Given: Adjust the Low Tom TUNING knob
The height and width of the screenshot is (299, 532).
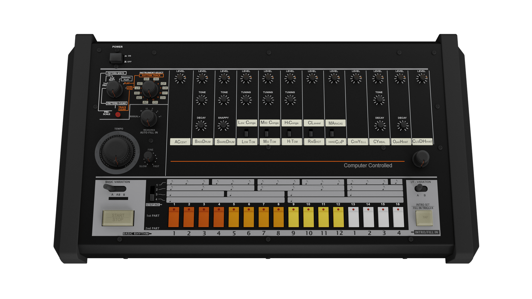Looking at the screenshot, I should pos(246,100).
